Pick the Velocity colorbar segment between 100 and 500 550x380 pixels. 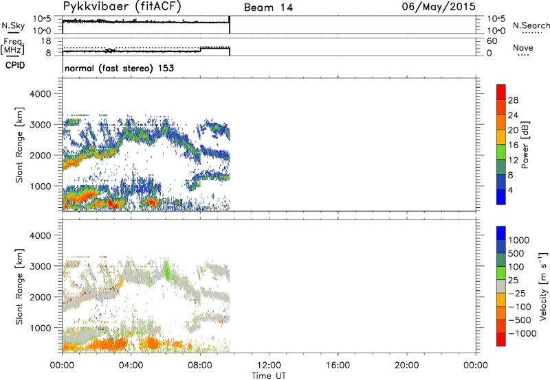[x=501, y=260]
